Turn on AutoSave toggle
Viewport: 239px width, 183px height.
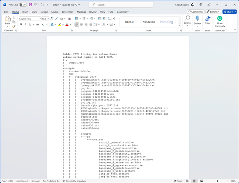[x=23, y=5]
